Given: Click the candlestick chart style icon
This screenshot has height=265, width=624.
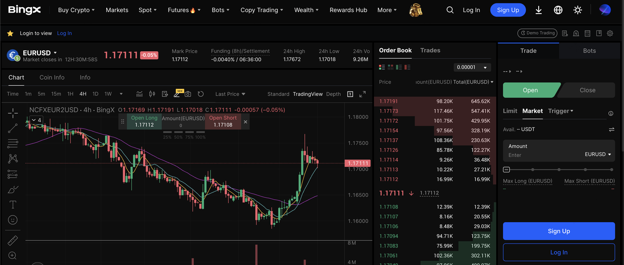Looking at the screenshot, I should tap(152, 94).
